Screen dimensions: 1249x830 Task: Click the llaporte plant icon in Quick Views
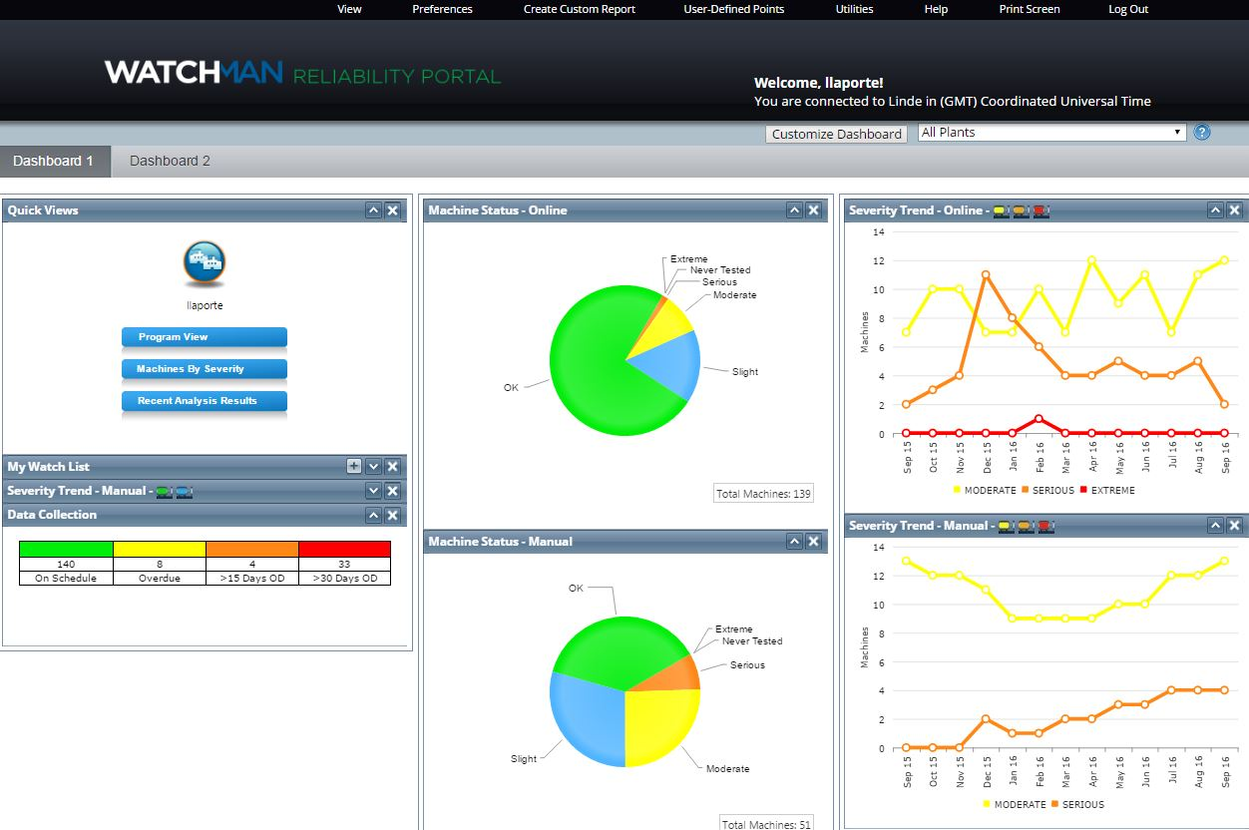[205, 265]
